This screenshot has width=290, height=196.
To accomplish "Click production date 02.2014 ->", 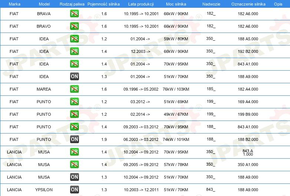I will tap(140, 114).
